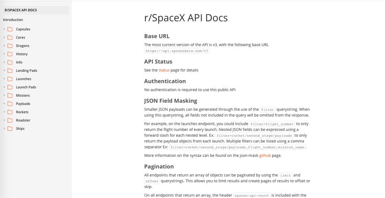The height and width of the screenshot is (198, 385).
Task: Click the Dragons folder icon
Action: click(x=10, y=46)
